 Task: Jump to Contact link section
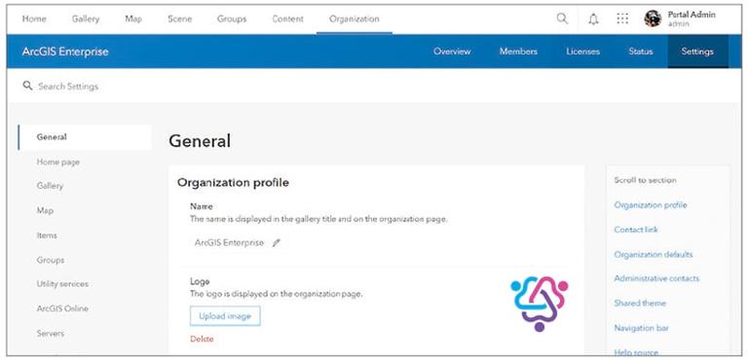pyautogui.click(x=636, y=230)
